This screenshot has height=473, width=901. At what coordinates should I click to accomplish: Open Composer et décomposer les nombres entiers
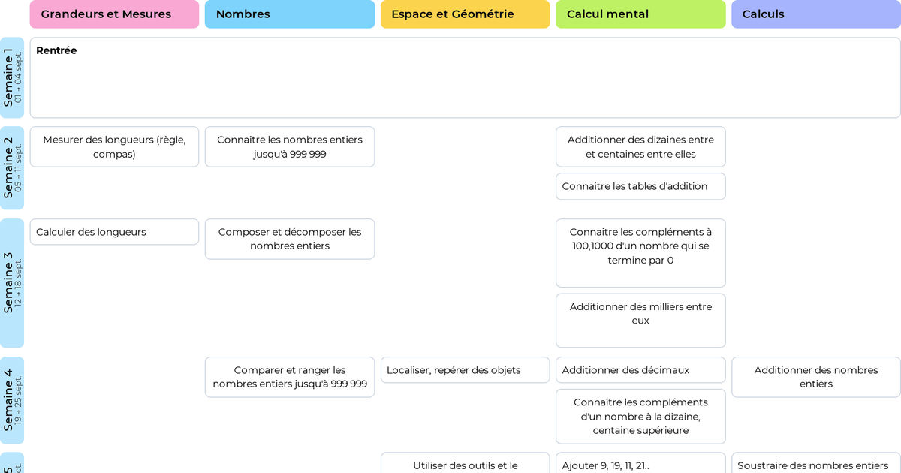click(x=289, y=239)
